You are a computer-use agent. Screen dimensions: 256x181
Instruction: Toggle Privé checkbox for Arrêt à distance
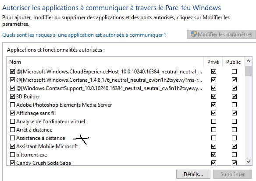[213, 129]
